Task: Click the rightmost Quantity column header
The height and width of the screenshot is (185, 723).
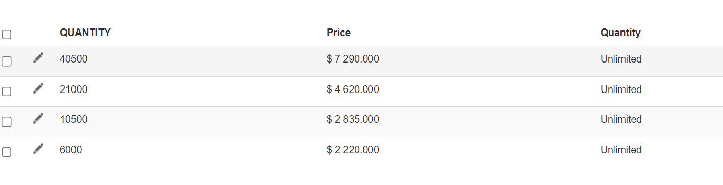Action: tap(620, 33)
